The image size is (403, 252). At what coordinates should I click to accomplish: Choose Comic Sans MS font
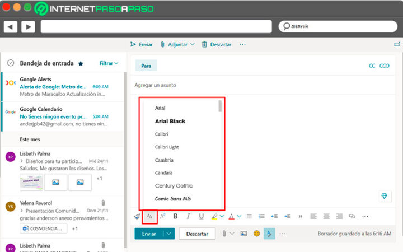pos(174,199)
